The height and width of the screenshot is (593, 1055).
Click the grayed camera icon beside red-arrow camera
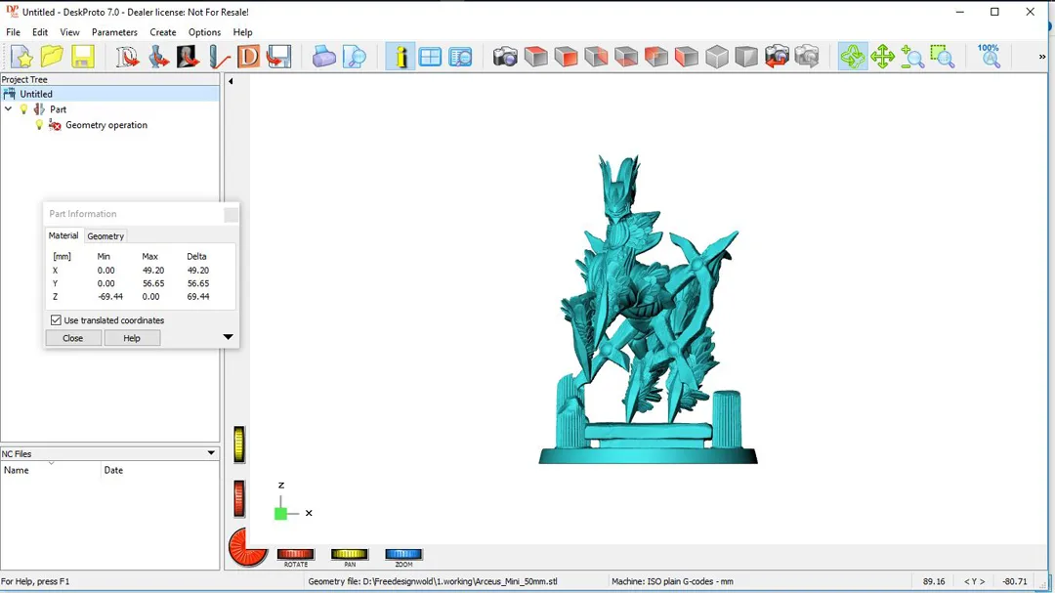coord(807,57)
